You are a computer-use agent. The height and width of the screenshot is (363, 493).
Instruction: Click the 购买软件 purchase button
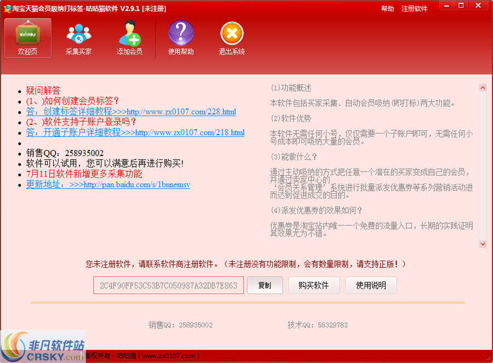(x=314, y=285)
